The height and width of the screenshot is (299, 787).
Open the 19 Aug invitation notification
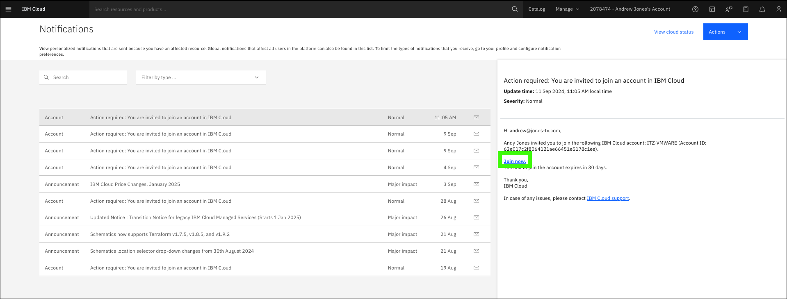265,268
